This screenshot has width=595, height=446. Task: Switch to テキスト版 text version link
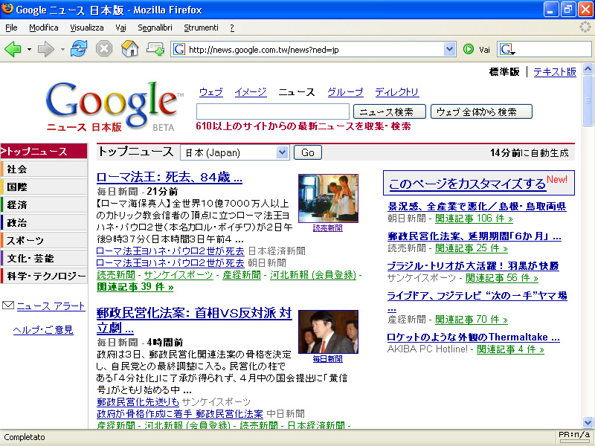(x=555, y=71)
